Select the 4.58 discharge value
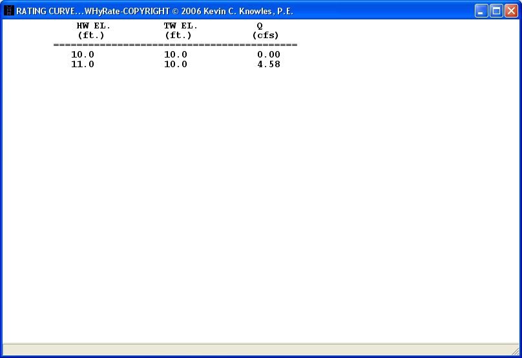Viewport: 522px width, 358px height. (x=269, y=65)
